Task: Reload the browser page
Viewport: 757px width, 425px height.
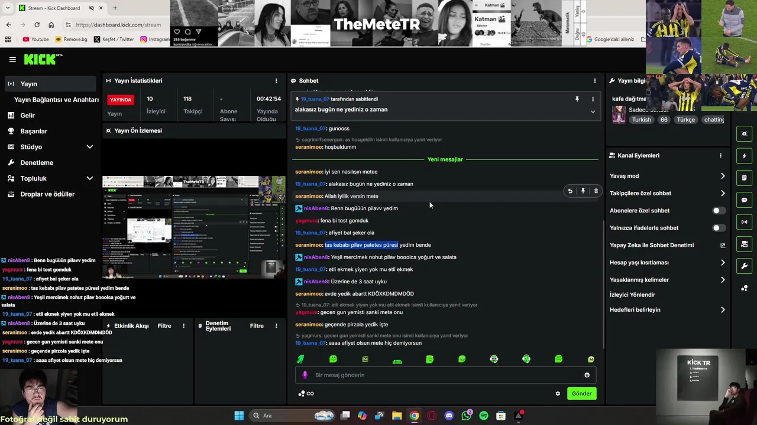Action: (37, 25)
